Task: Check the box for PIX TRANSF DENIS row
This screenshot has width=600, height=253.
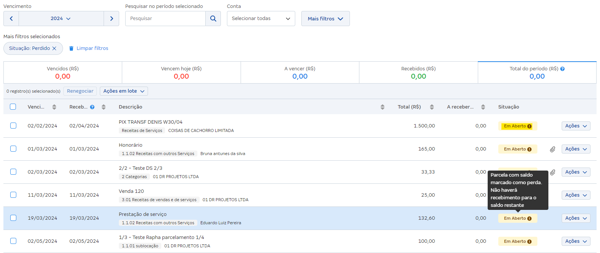Action: [x=13, y=126]
